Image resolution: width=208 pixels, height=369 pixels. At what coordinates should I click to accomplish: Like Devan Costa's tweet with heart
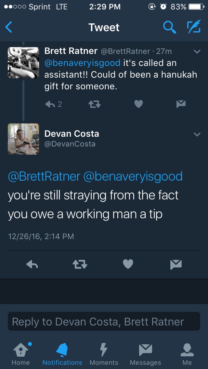128,265
